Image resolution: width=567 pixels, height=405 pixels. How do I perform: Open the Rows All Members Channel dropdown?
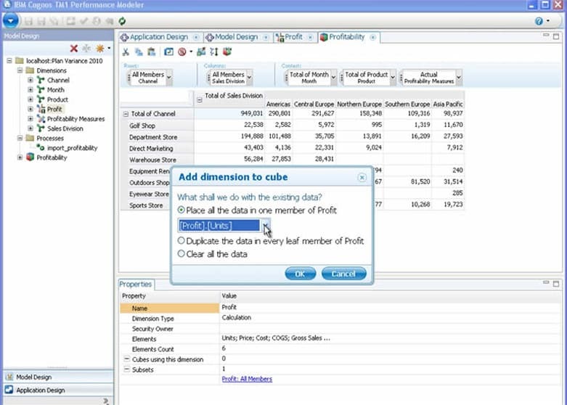click(169, 78)
